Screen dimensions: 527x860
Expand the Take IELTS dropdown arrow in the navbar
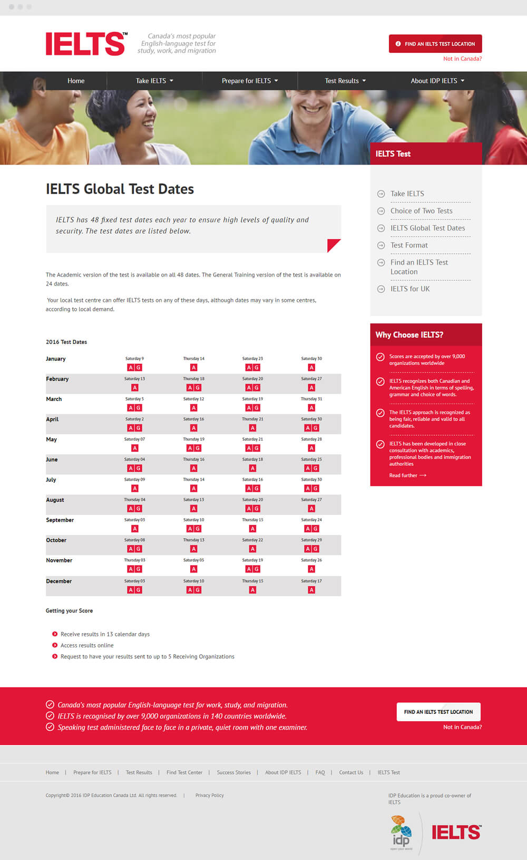171,81
